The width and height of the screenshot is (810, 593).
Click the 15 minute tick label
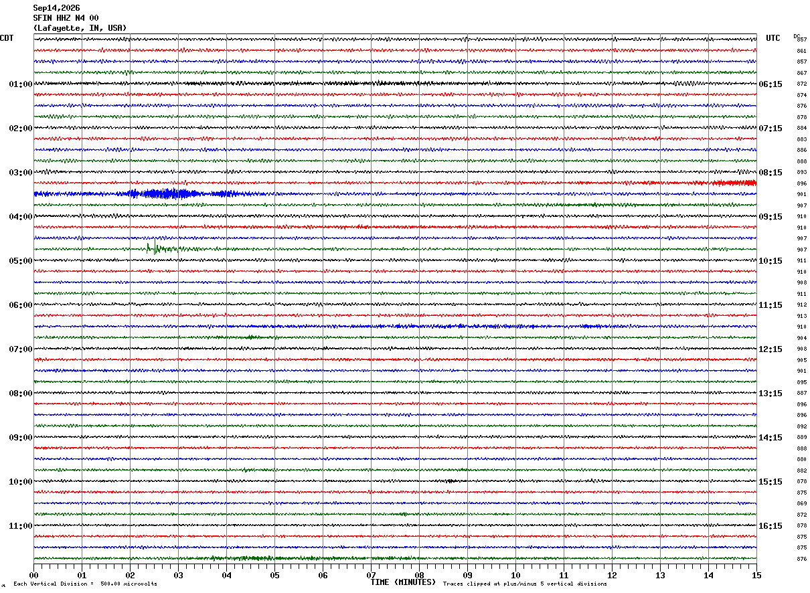click(x=756, y=575)
